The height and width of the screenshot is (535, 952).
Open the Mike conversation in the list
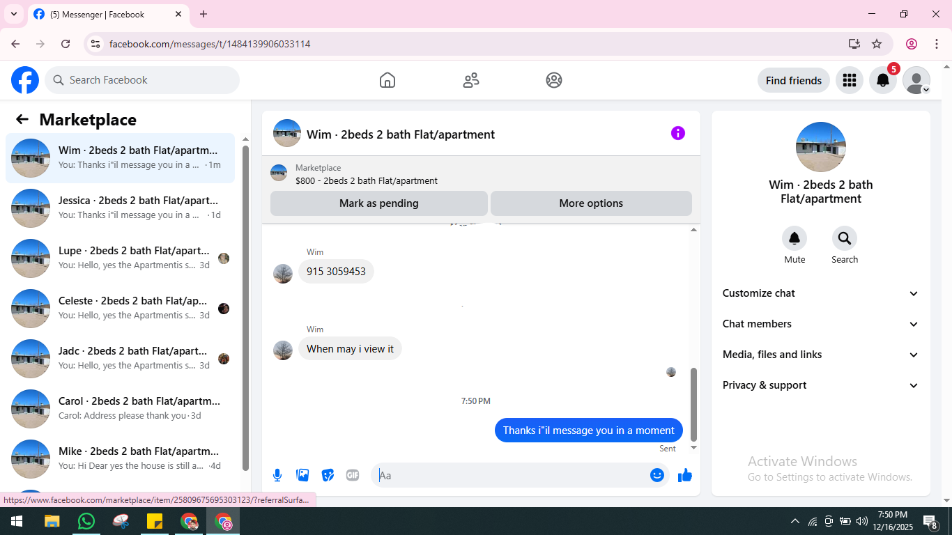(x=120, y=459)
